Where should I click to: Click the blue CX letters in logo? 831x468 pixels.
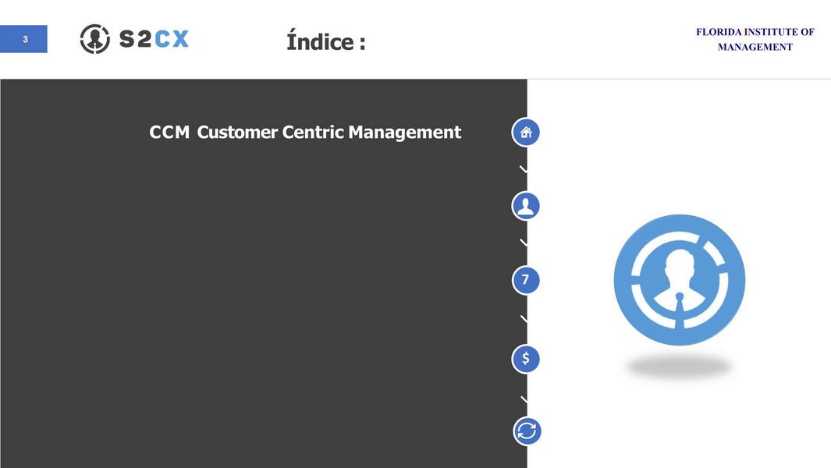(x=172, y=39)
